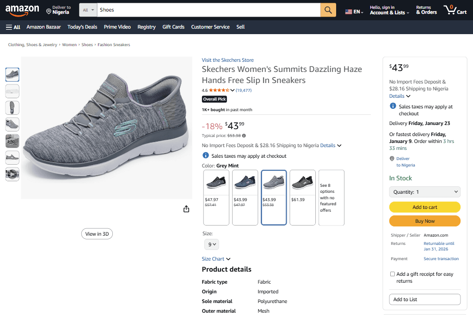The image size is (473, 315).
Task: Go to Customer Service menu item
Action: pos(210,27)
